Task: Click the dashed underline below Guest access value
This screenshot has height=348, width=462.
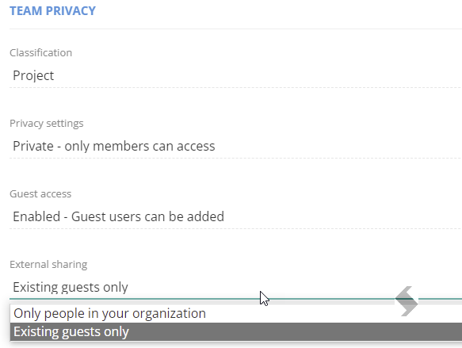Action: [235, 228]
